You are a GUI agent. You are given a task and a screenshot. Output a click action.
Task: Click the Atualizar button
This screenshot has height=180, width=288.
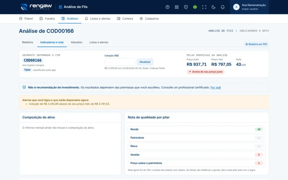[145, 62]
